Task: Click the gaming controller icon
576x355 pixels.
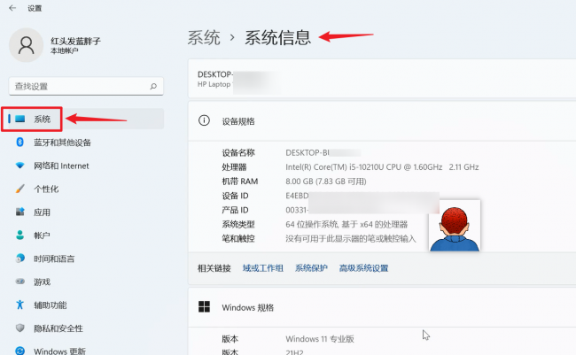Action: pyautogui.click(x=19, y=282)
